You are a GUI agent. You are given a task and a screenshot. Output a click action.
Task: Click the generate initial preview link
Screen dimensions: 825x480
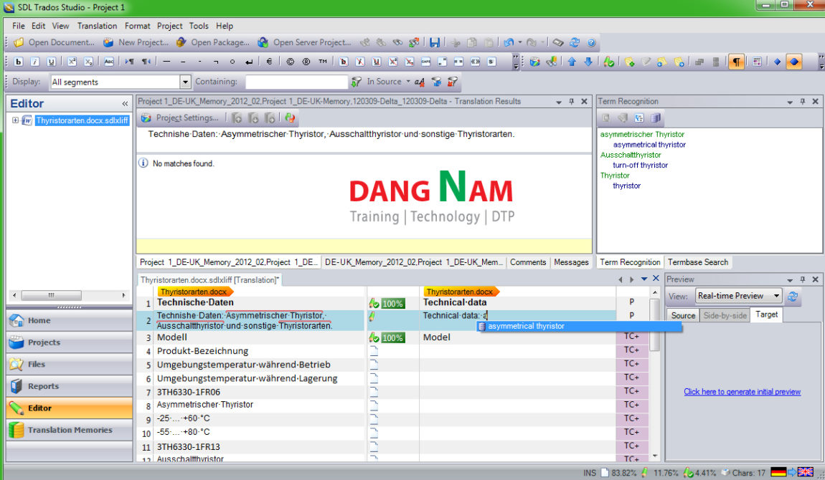[742, 392]
